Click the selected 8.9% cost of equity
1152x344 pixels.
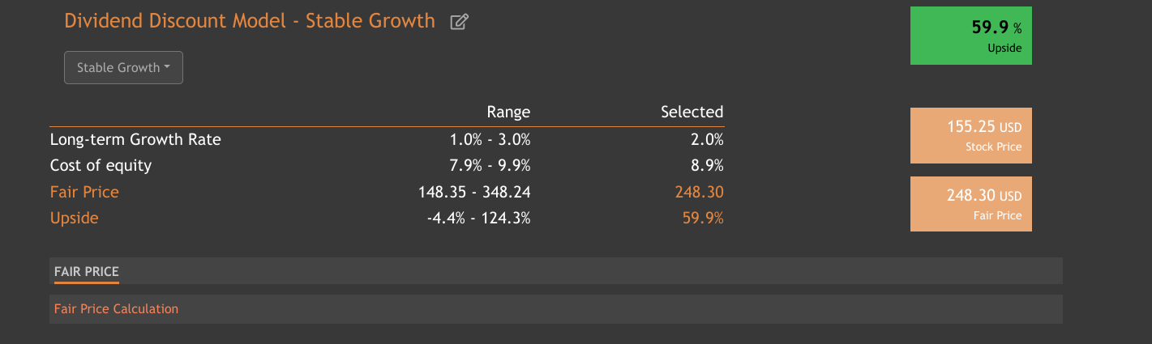click(707, 166)
